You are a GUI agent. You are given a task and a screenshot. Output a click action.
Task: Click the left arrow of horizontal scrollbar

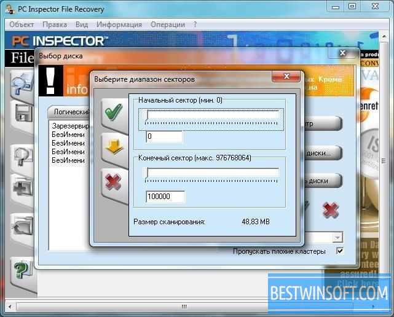[x=10, y=307]
